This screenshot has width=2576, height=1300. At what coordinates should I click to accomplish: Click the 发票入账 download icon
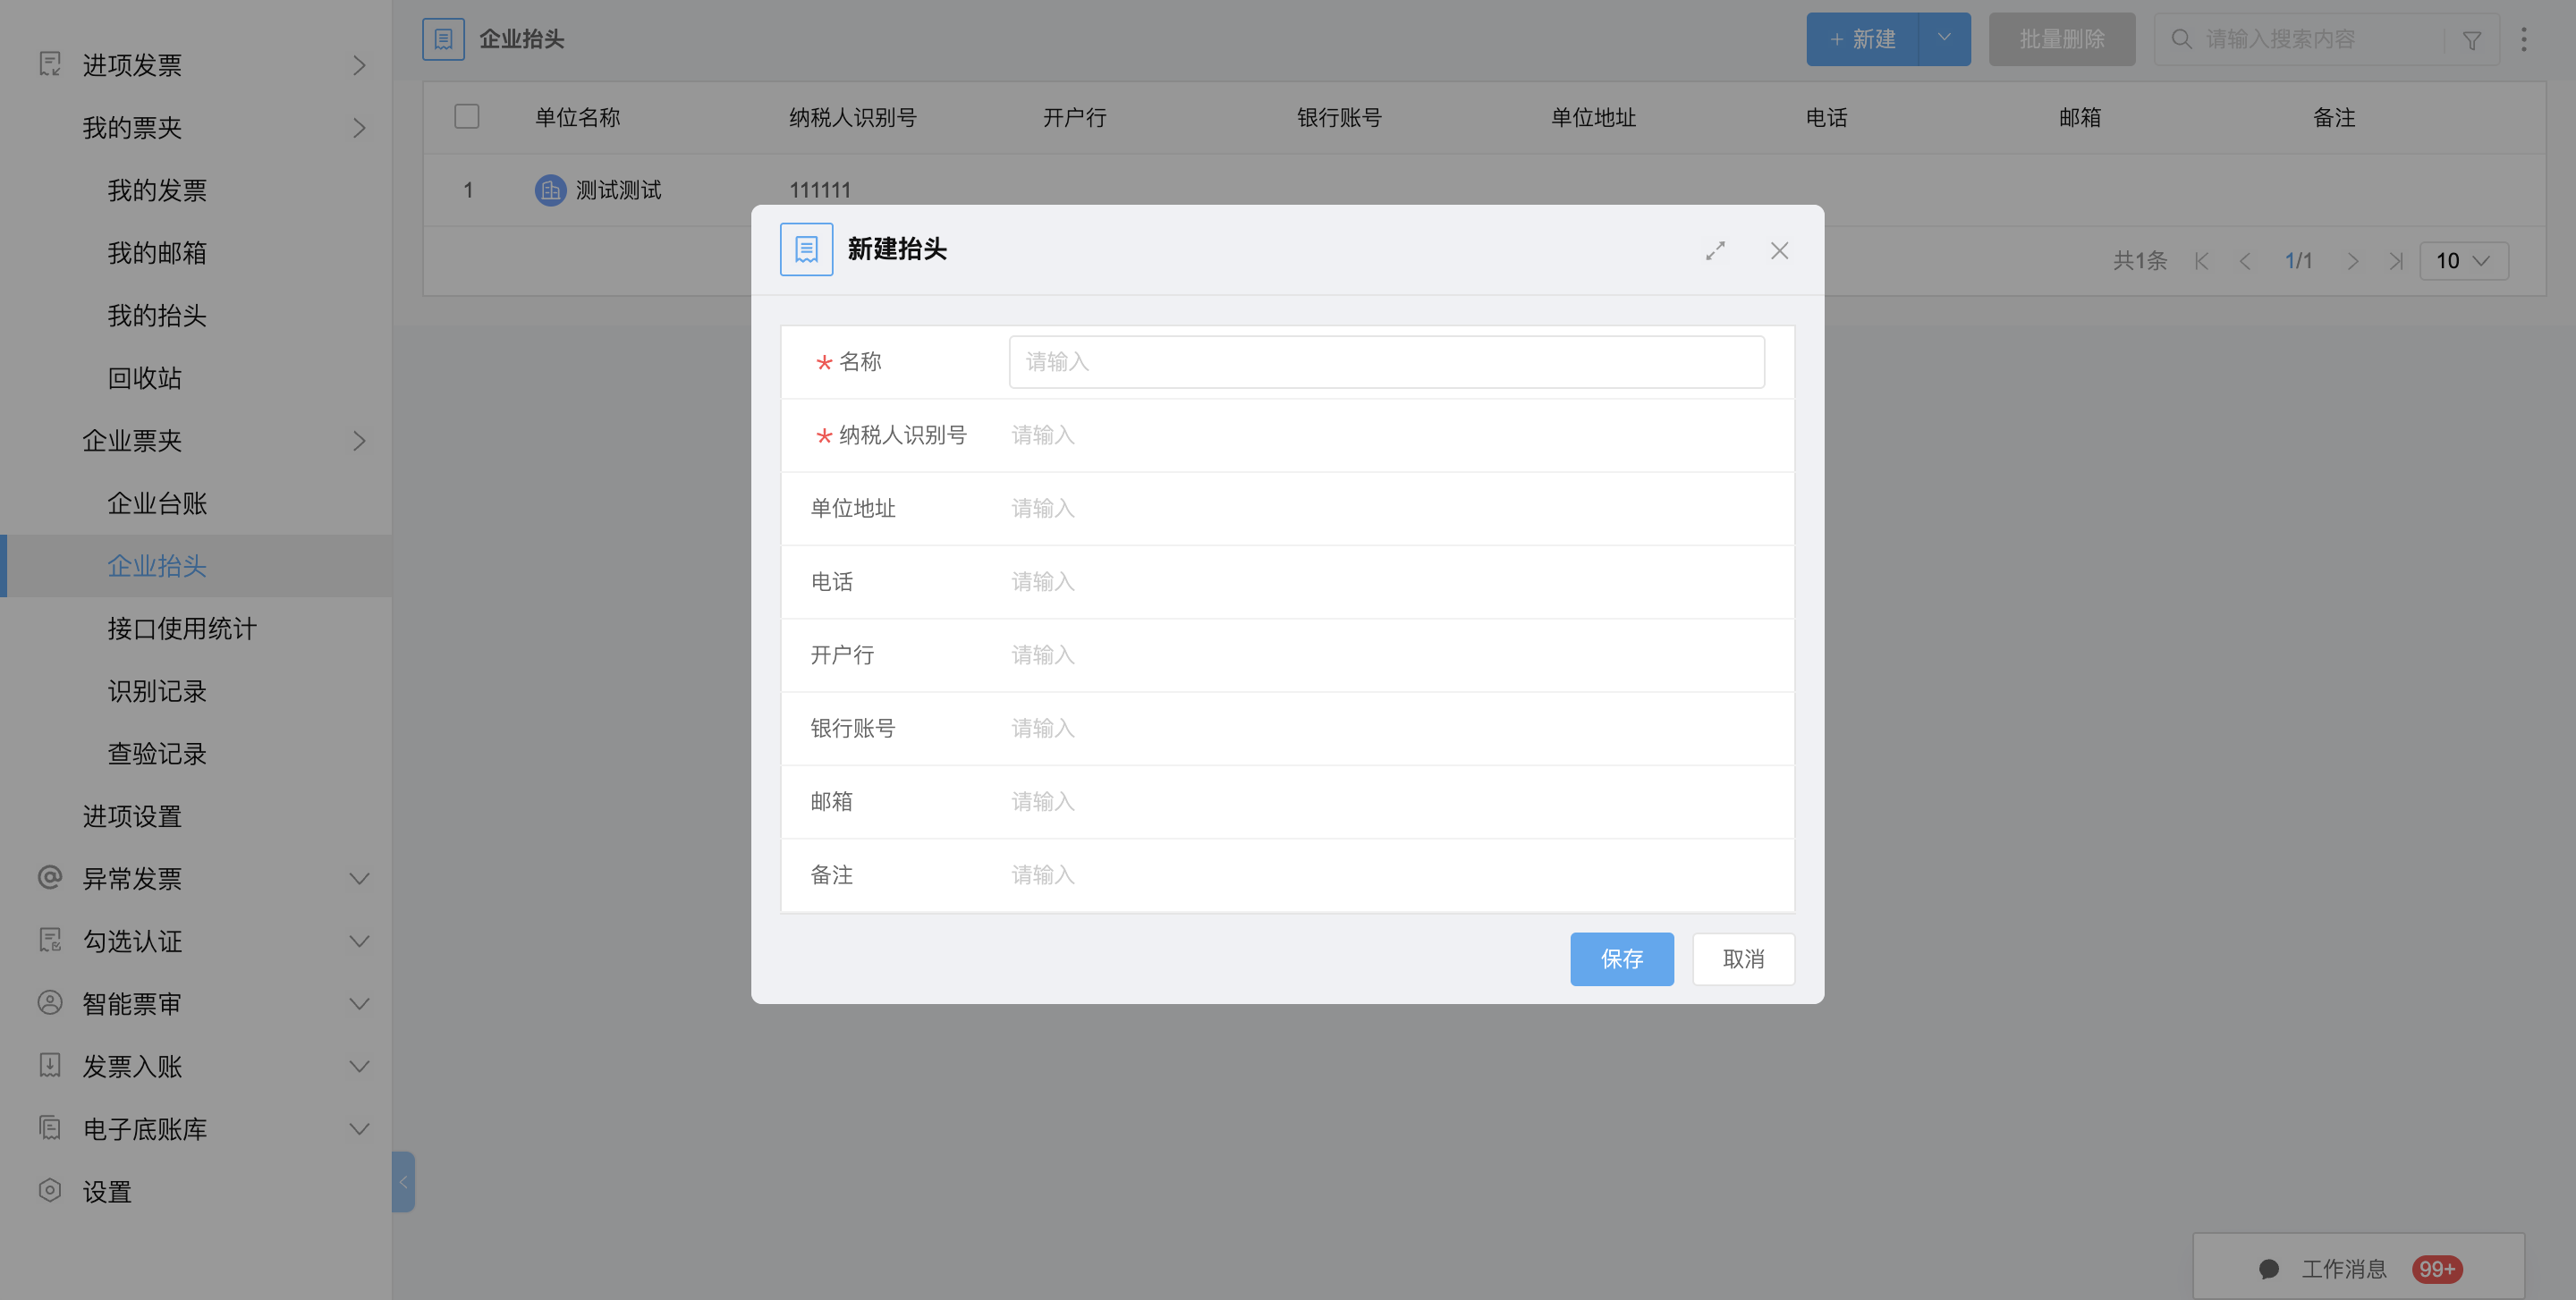point(50,1065)
